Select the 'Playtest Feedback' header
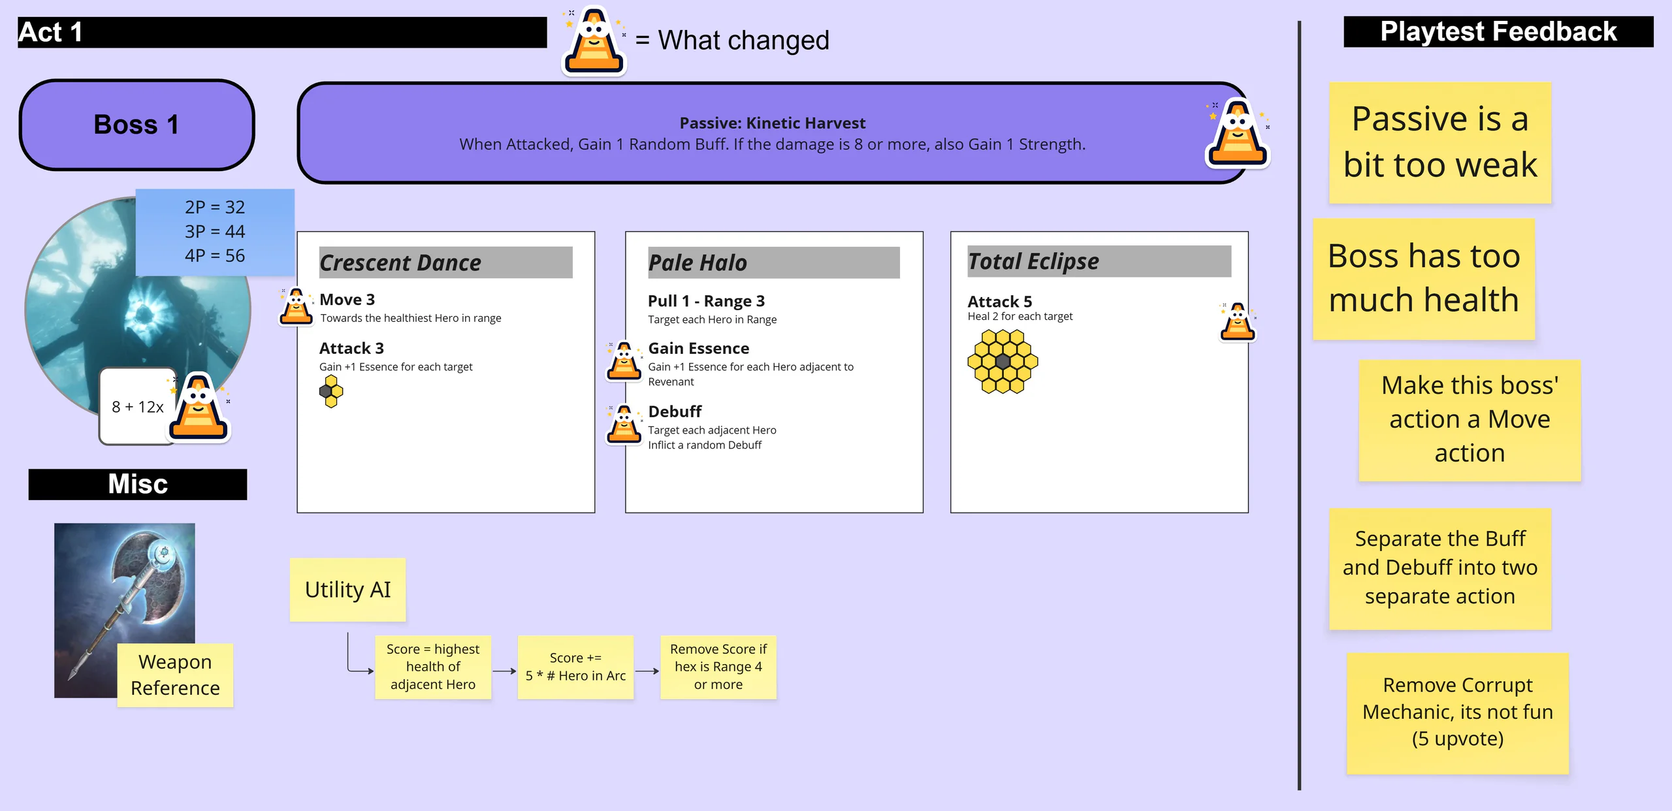Image resolution: width=1672 pixels, height=811 pixels. (1498, 31)
